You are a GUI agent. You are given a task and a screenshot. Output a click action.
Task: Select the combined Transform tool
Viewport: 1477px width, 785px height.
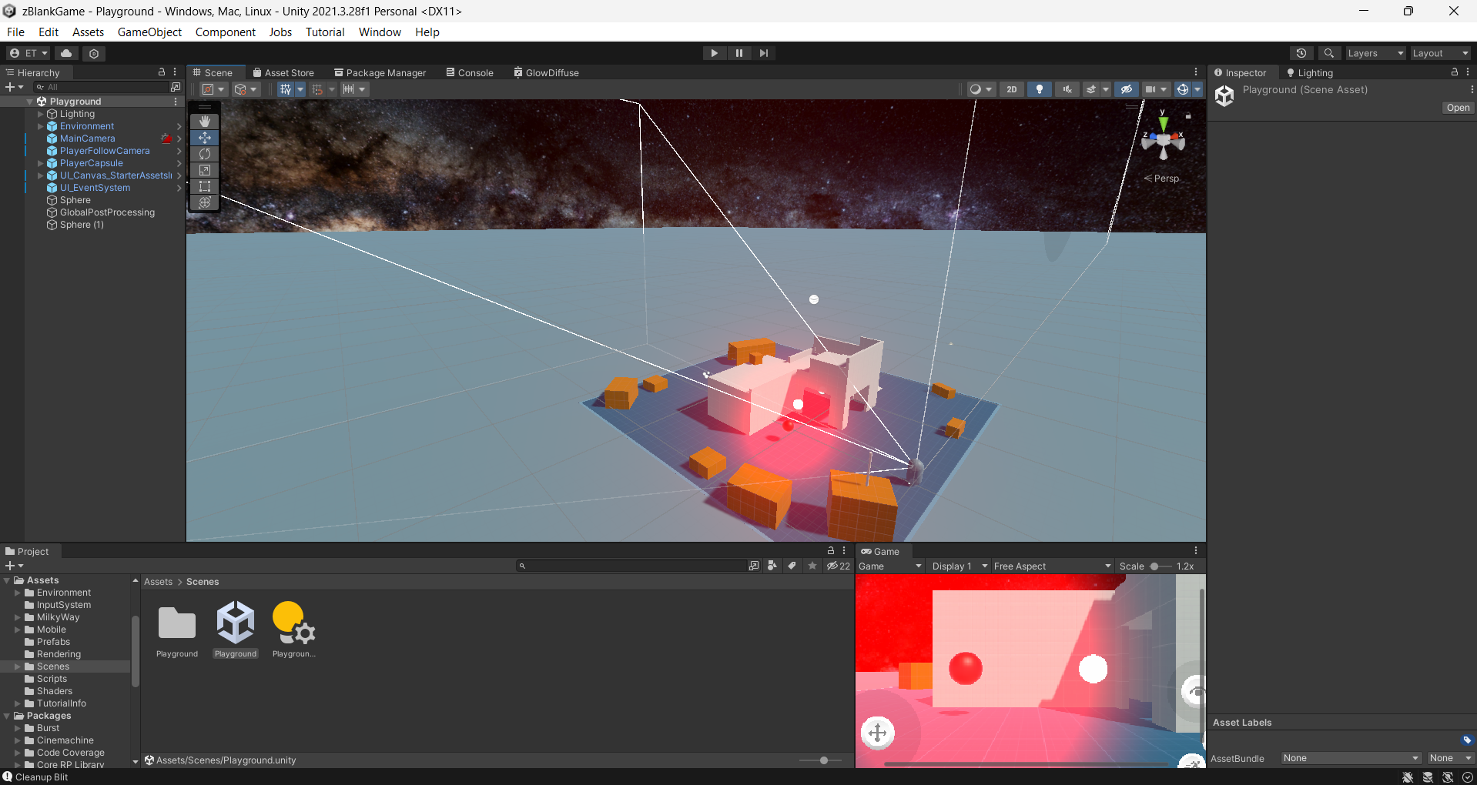205,202
